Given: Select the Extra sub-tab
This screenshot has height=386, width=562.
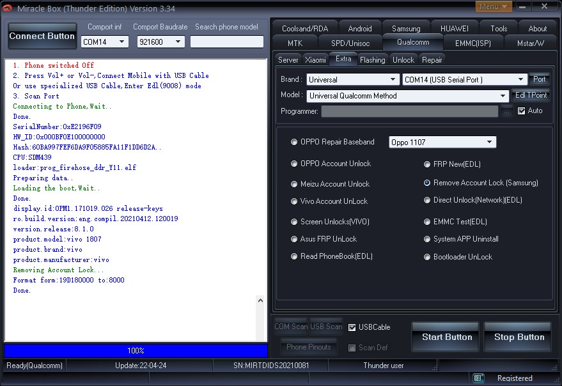Looking at the screenshot, I should pyautogui.click(x=343, y=59).
